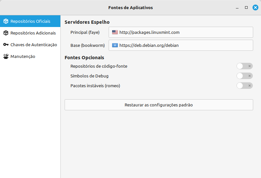
Task: Switch to Repositórios Adicionais section
Action: (33, 33)
